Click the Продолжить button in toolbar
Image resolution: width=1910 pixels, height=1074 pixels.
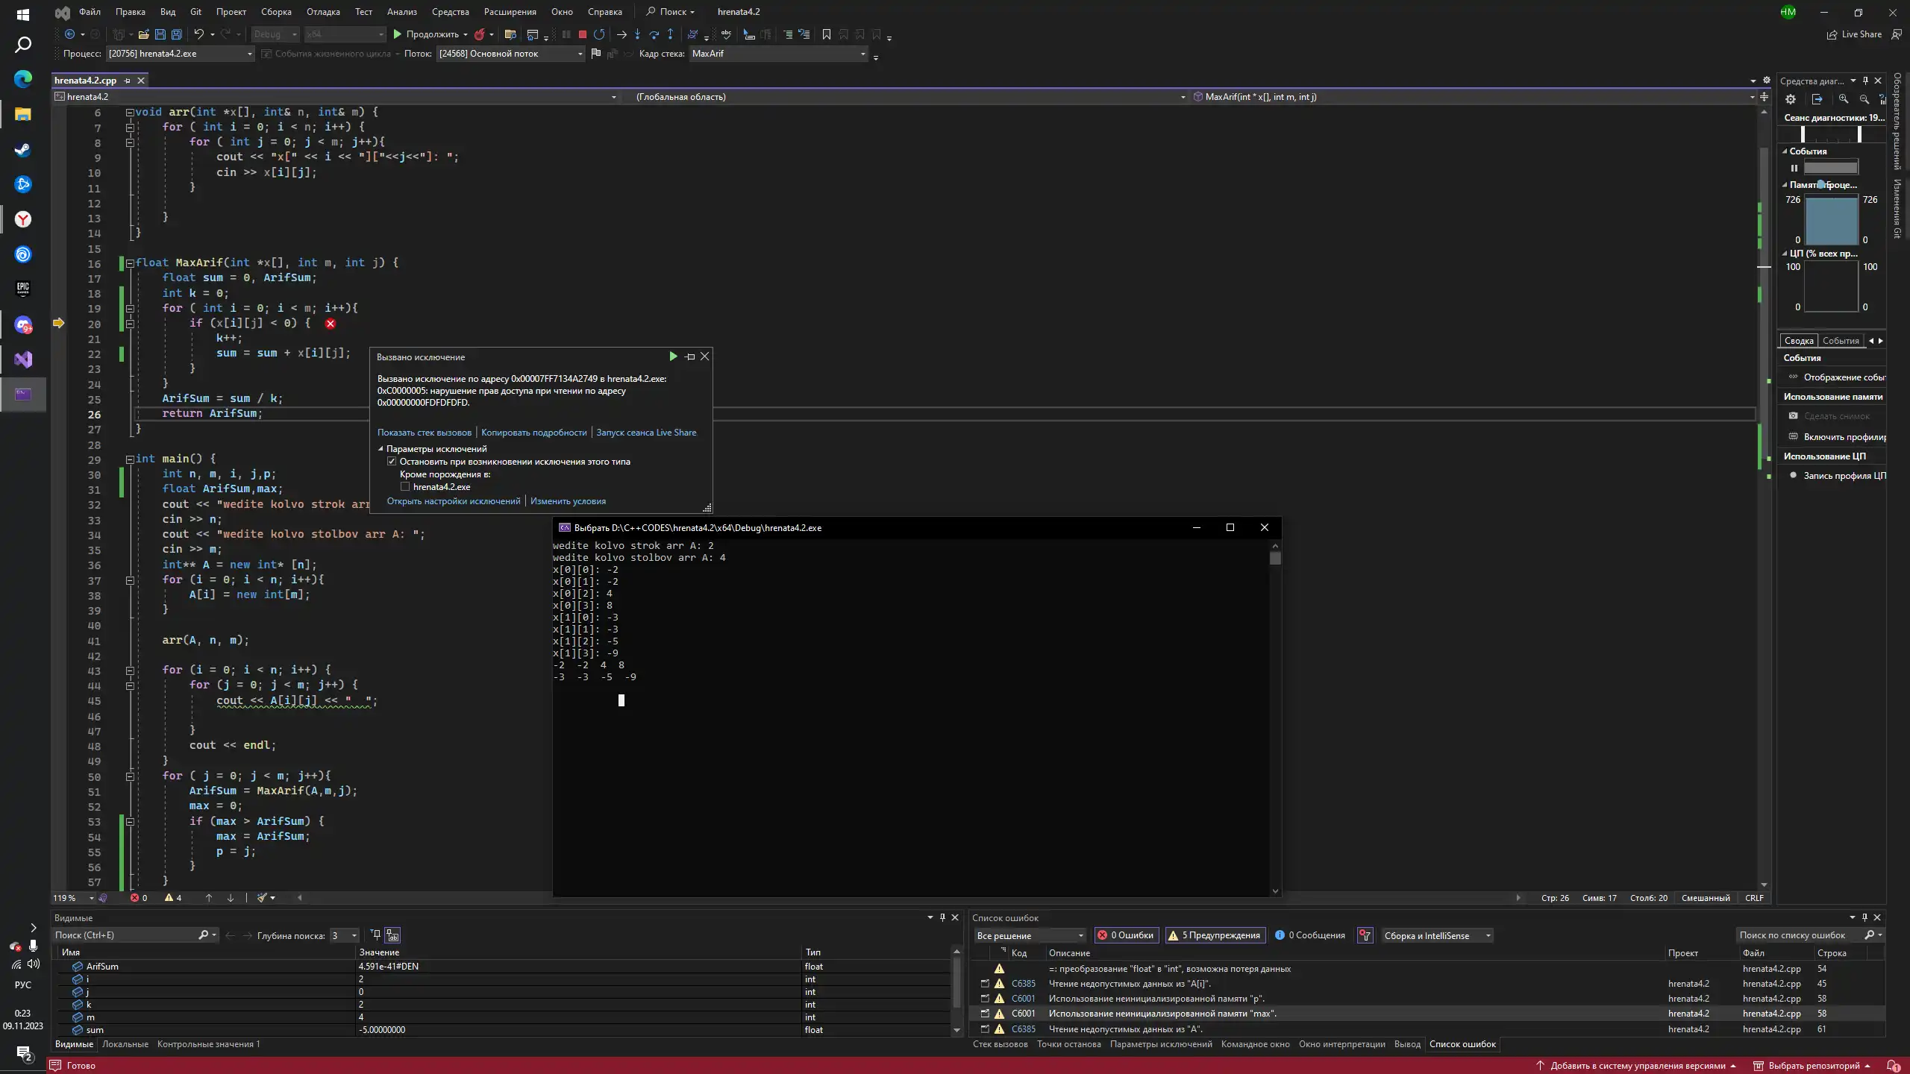[x=426, y=34]
